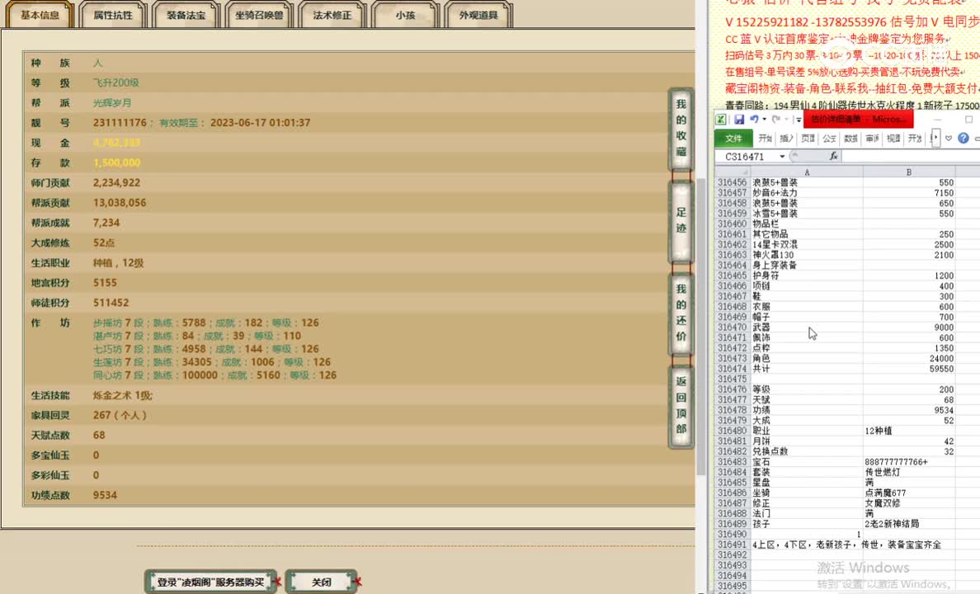Image resolution: width=980 pixels, height=594 pixels.
Task: Select cell 武器 in row 316470
Action: coord(807,327)
